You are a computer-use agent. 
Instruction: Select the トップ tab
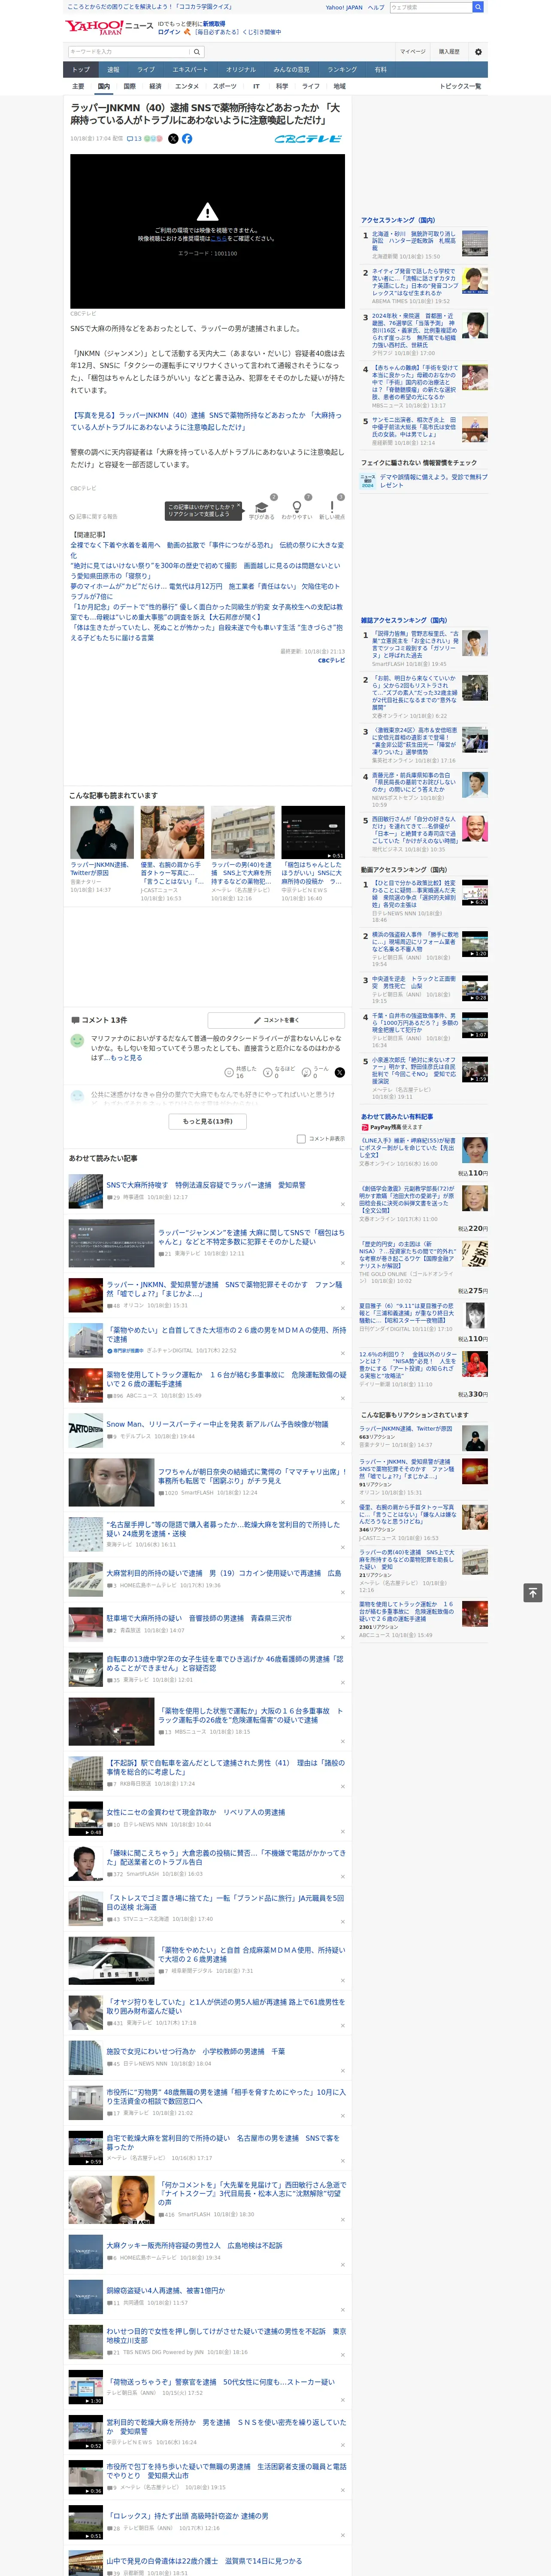pos(81,70)
